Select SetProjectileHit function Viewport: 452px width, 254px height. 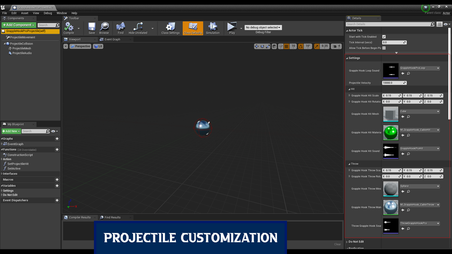pyautogui.click(x=18, y=164)
